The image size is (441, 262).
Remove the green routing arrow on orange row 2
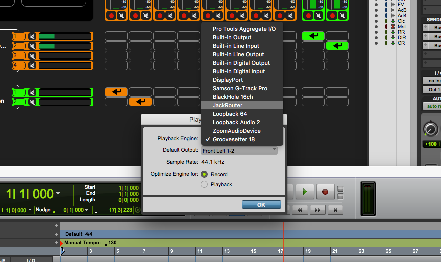(x=337, y=46)
